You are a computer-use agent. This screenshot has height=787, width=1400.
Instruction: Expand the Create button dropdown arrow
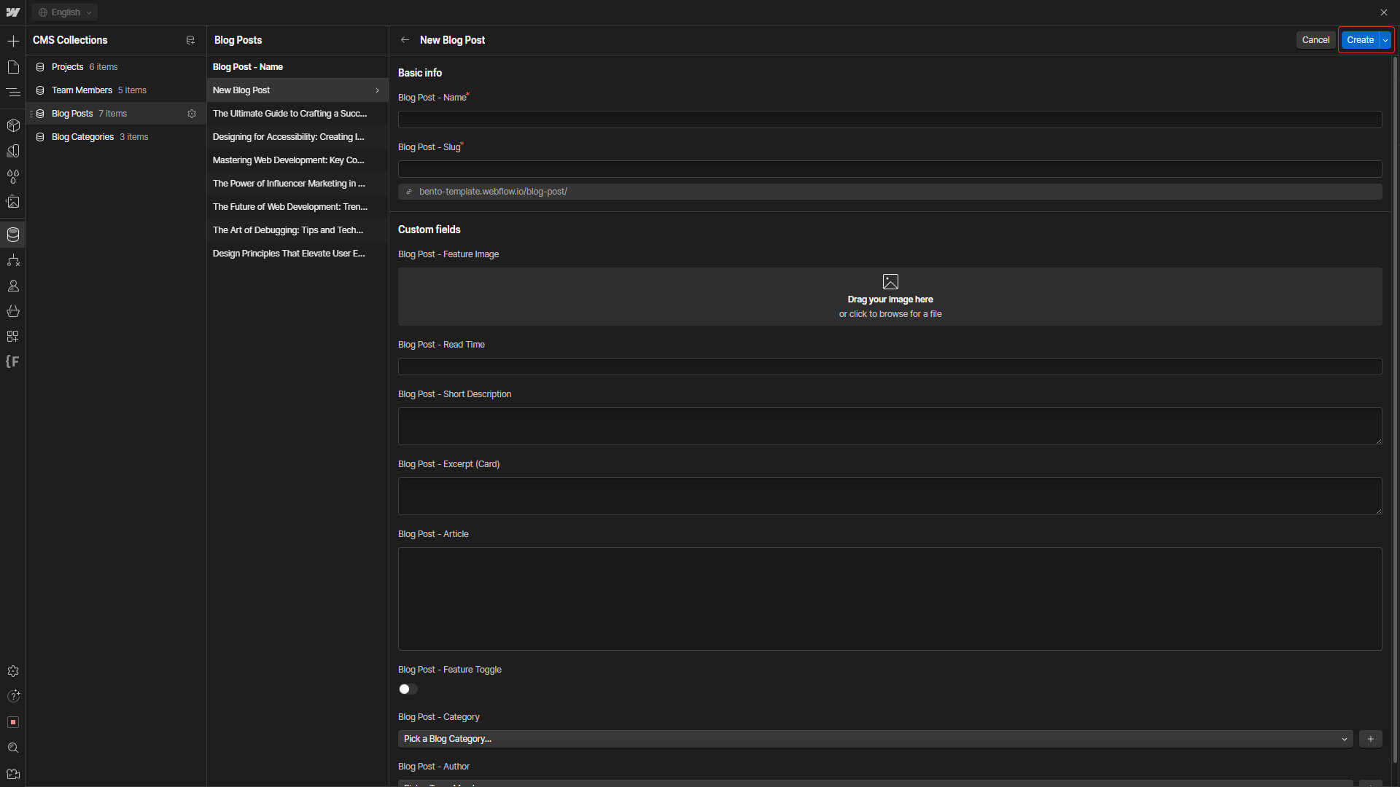pyautogui.click(x=1385, y=40)
